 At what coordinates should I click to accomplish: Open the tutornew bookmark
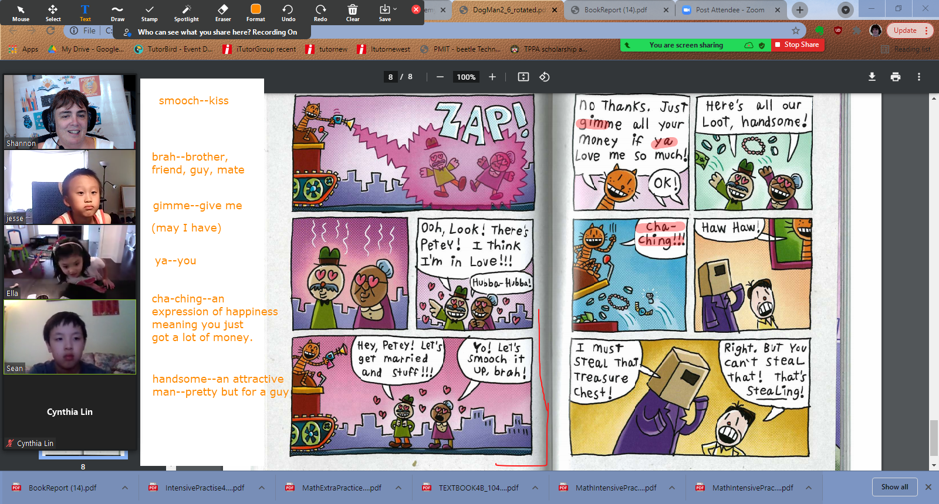327,49
